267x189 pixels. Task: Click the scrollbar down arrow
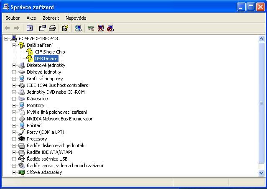261,173
